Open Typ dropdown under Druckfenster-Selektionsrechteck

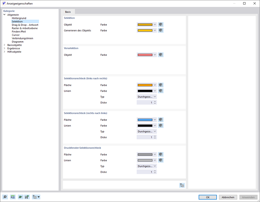click(x=147, y=166)
